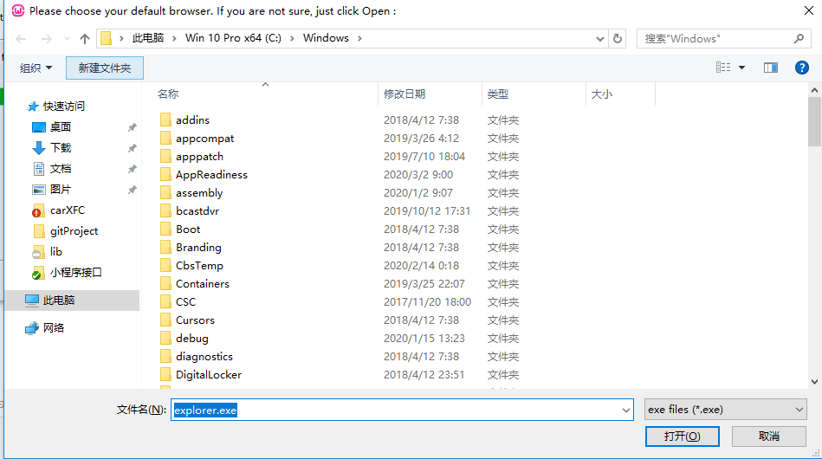The width and height of the screenshot is (822, 459).
Task: Click the gitProject folder icon
Action: click(x=39, y=231)
